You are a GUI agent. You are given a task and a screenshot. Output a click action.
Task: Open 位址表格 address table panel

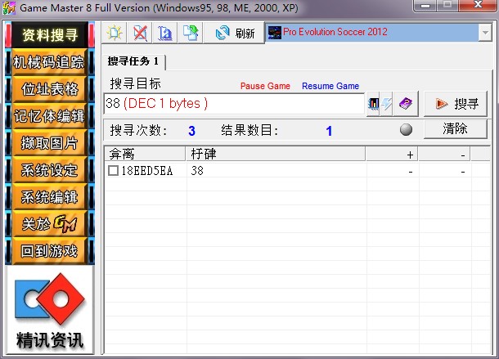[x=49, y=89]
